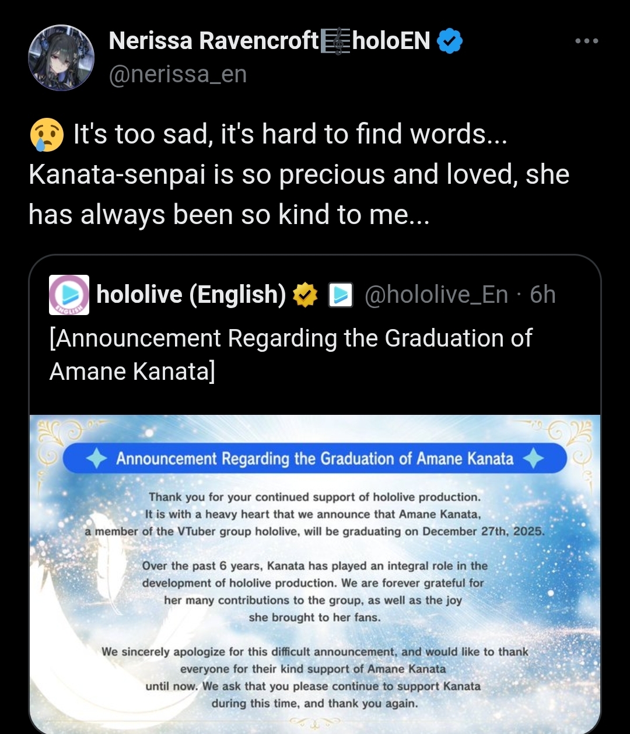Screen dimensions: 630x734
Task: Click the hololive (English) display name
Action: tap(191, 295)
